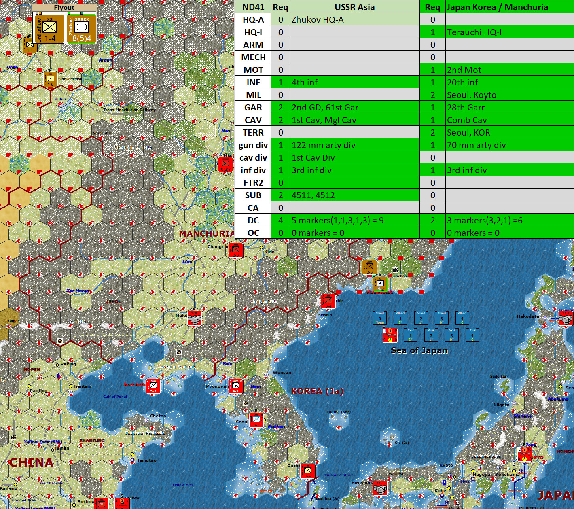Select the Japanese unit at Changchun

[235, 250]
